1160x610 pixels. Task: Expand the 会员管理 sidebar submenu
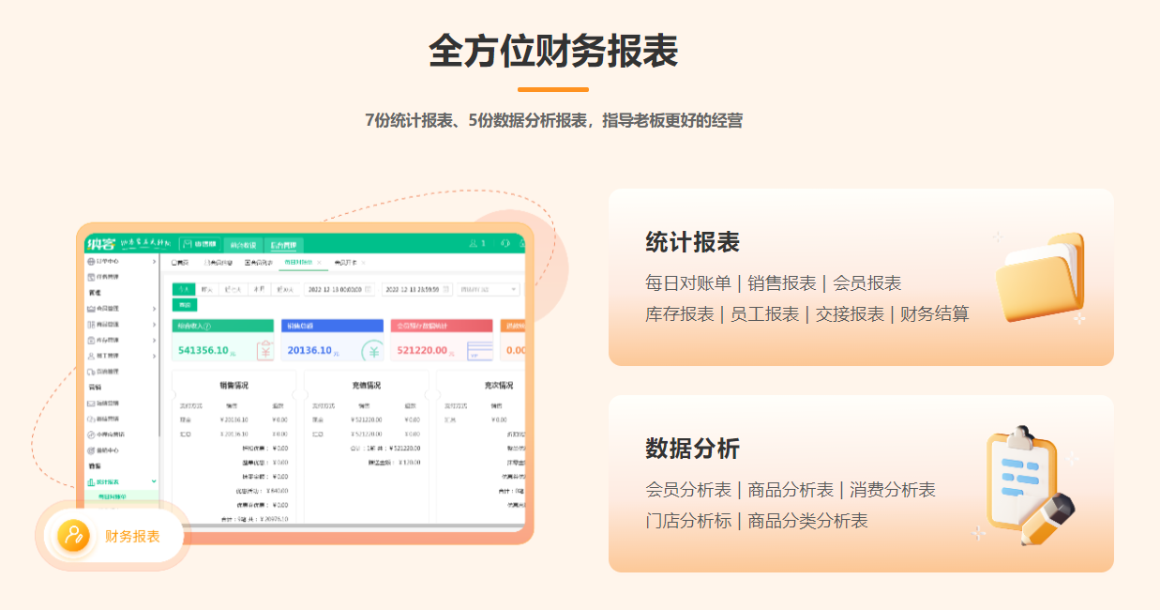pos(152,308)
